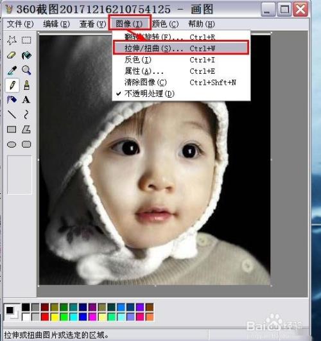321x341 pixels.
Task: Pick the magenta palette swatch
Action: tap(92, 317)
